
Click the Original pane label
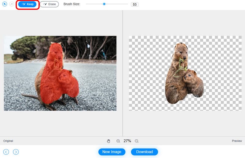pos(8,141)
